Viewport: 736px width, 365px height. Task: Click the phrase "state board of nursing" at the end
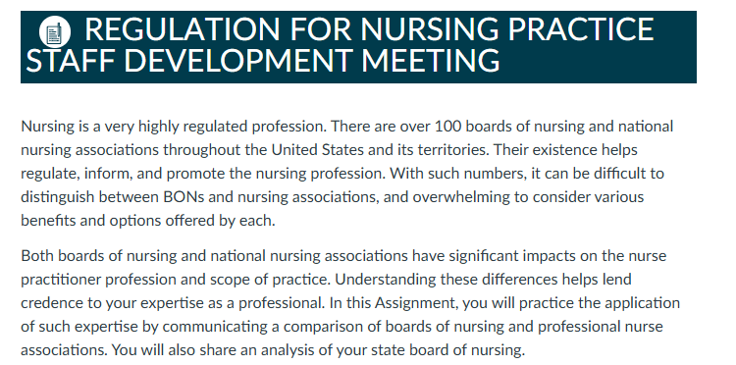[444, 350]
